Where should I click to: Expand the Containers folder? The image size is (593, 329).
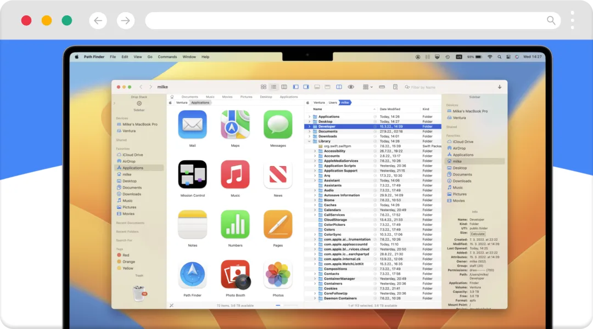(x=315, y=283)
